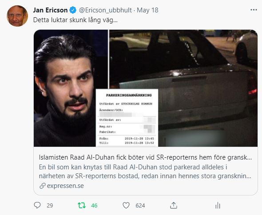Open Jan Ericson's profile avatar
The image size is (262, 215).
coord(17,16)
